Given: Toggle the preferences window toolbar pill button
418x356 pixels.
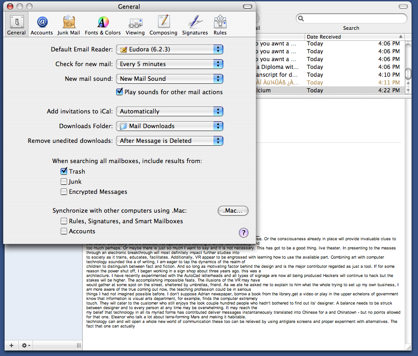Looking at the screenshot, I should (x=248, y=6).
